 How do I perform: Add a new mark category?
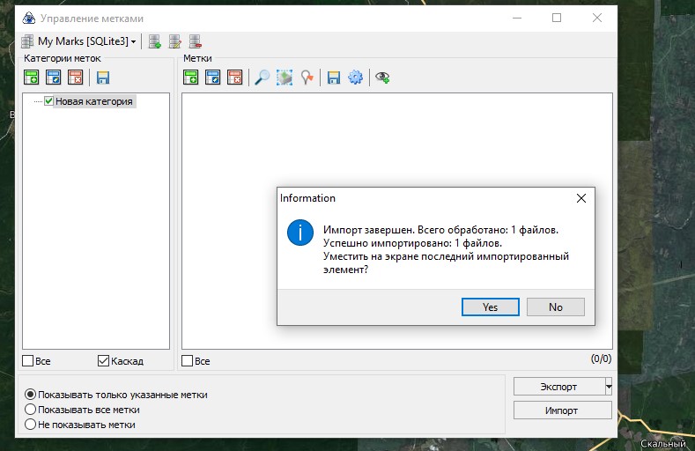pyautogui.click(x=32, y=78)
